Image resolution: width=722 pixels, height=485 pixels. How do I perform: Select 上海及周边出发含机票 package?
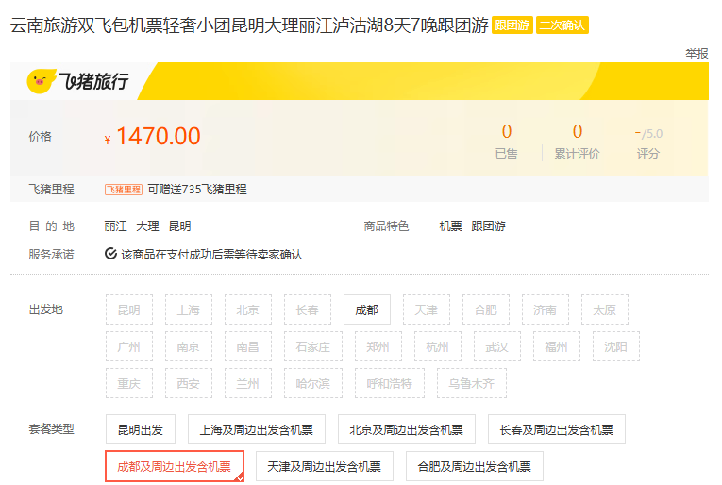[257, 430]
